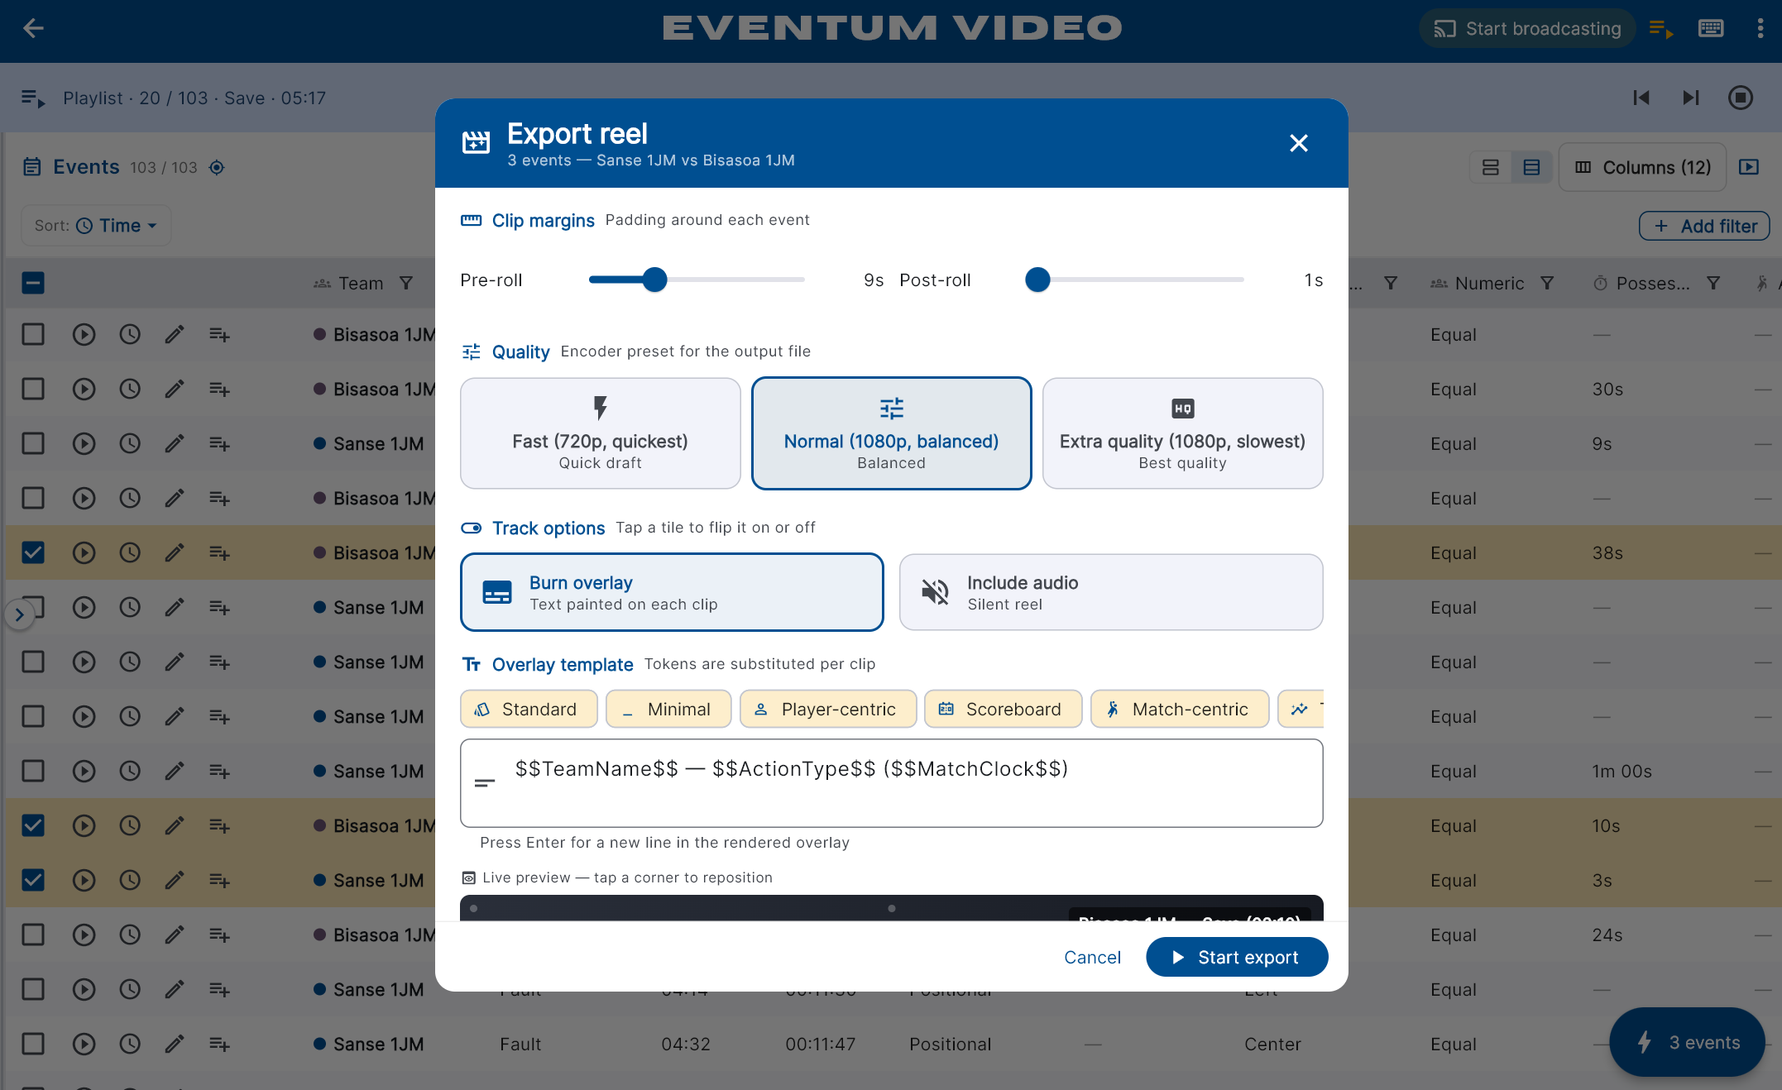Tap the top-left corner dot in the live preview
The width and height of the screenshot is (1782, 1090).
click(474, 908)
